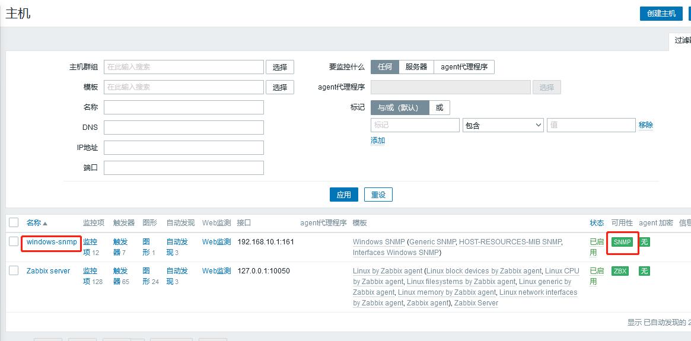Click interface 127.0.0.1:10050 text
The height and width of the screenshot is (341, 691).
(x=263, y=271)
